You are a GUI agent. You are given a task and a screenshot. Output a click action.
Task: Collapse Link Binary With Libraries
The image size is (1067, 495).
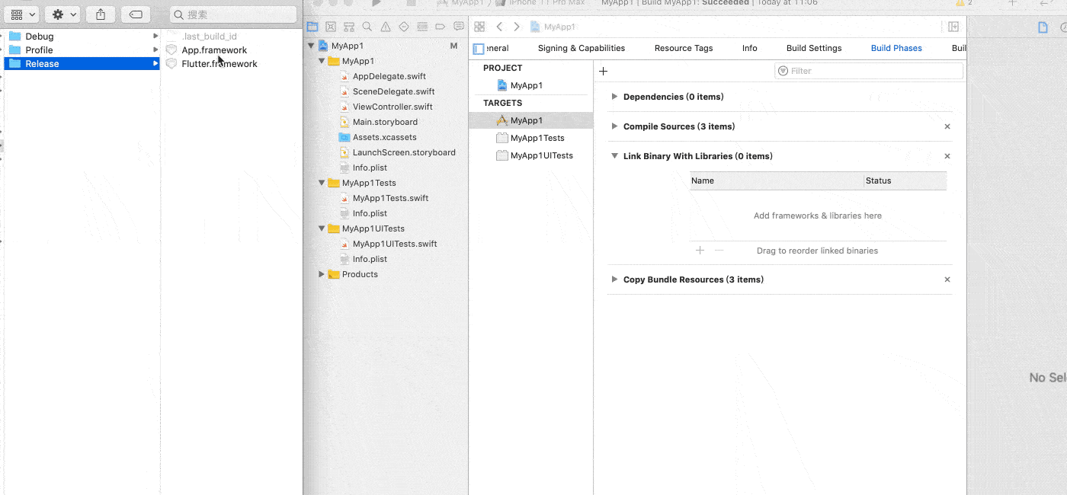[x=615, y=156]
